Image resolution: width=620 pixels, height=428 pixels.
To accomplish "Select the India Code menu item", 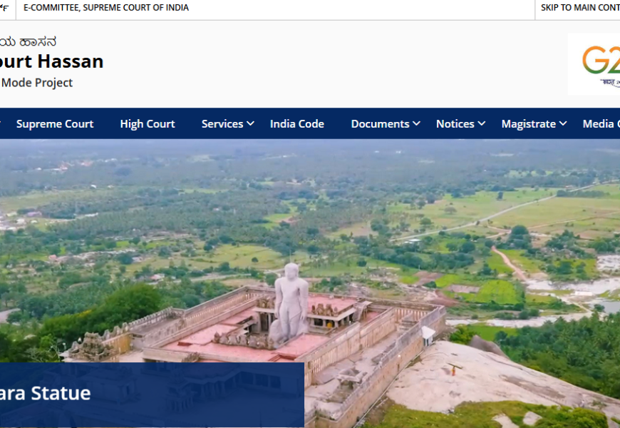I will [297, 124].
